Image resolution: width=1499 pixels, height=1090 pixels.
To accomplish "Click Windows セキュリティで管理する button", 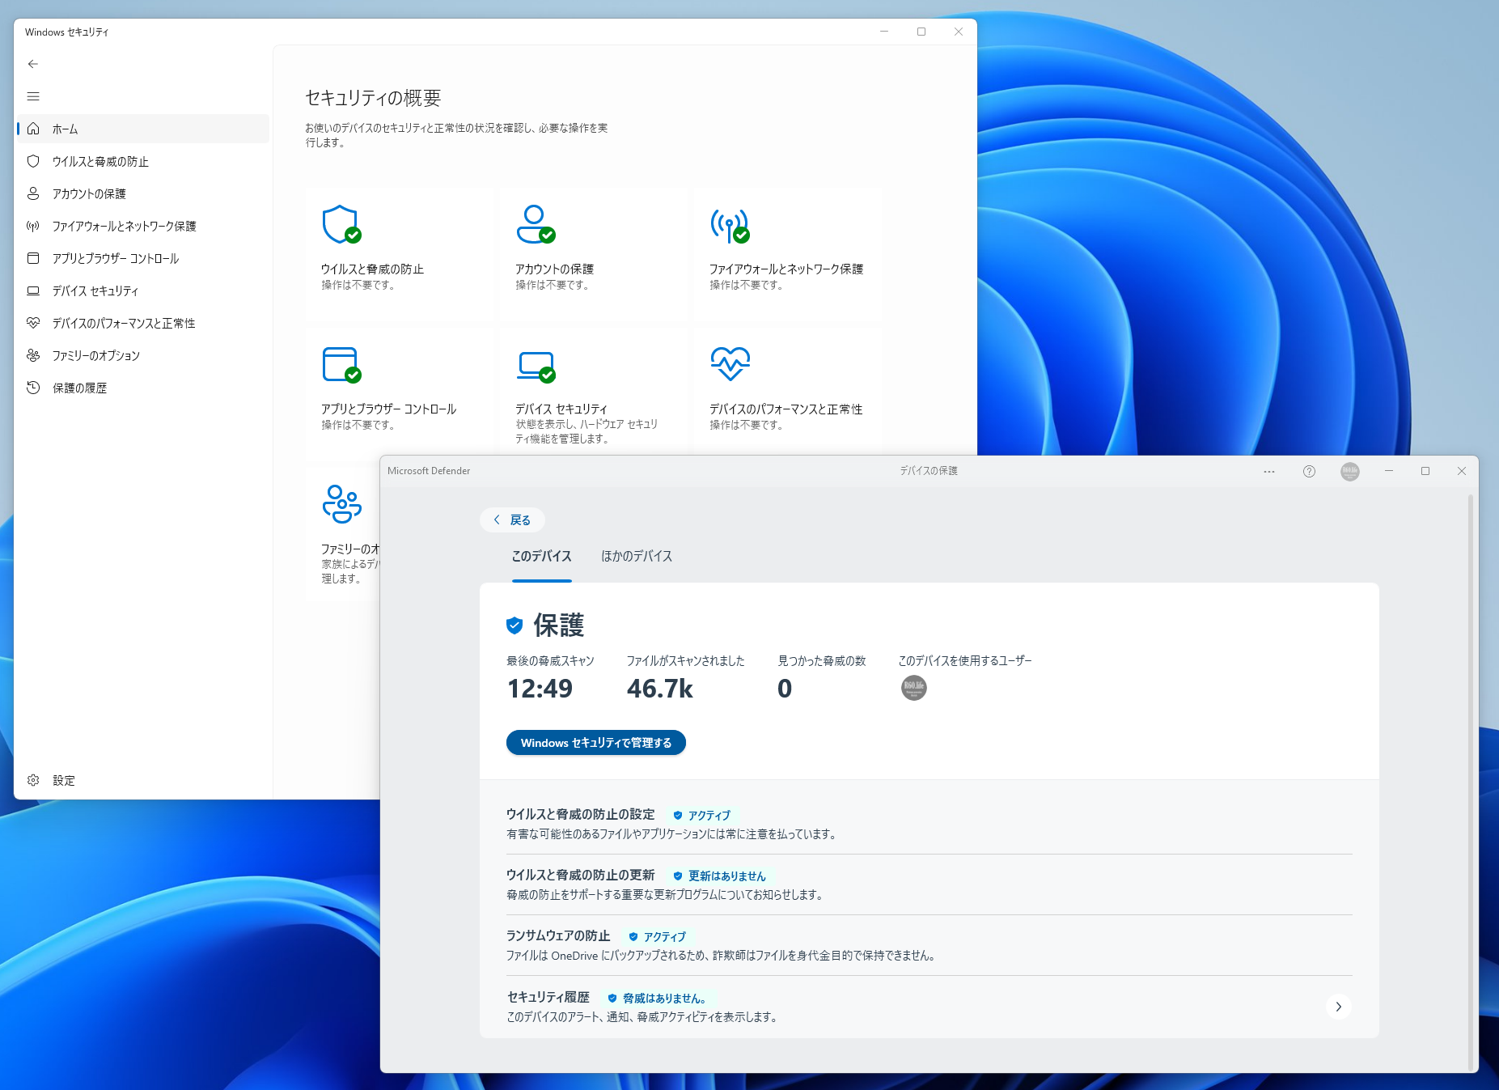I will (595, 742).
